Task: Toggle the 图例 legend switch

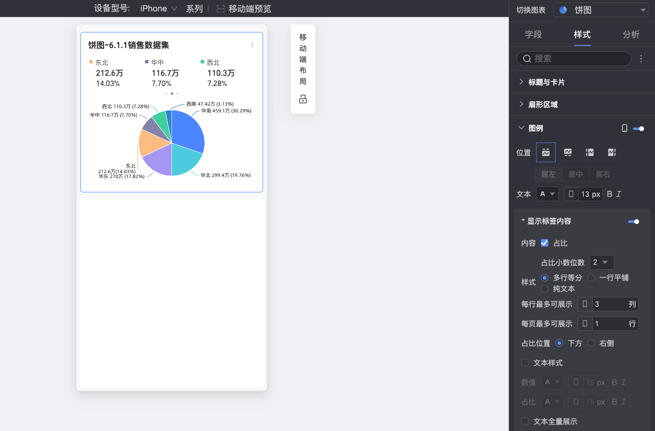Action: (638, 129)
